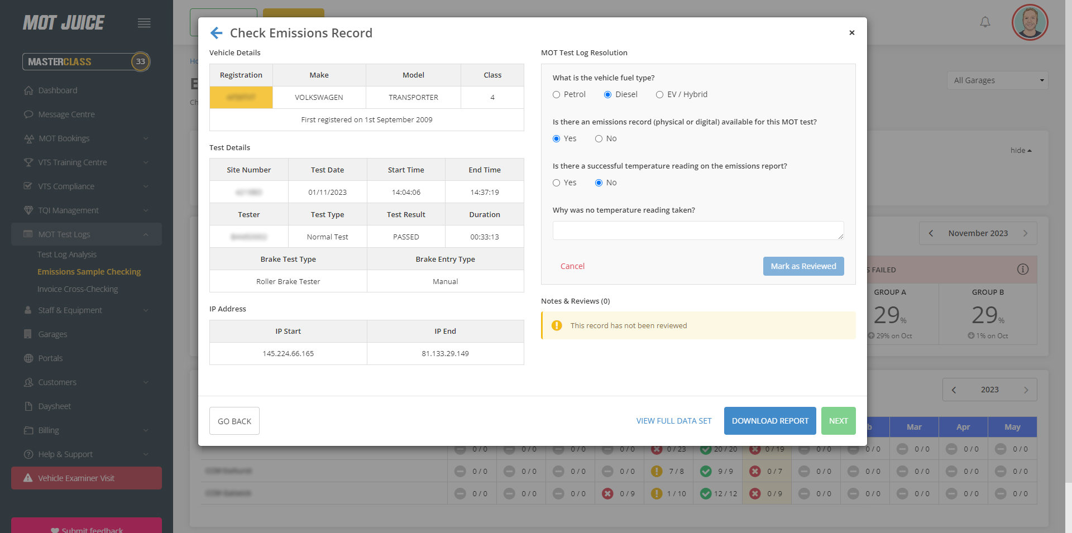Click the Help & Support question icon
This screenshot has width=1072, height=533.
[28, 454]
